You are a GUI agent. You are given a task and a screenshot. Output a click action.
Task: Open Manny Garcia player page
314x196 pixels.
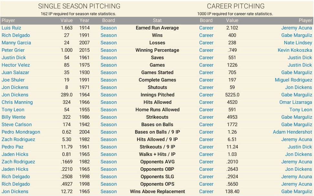(x=16, y=43)
